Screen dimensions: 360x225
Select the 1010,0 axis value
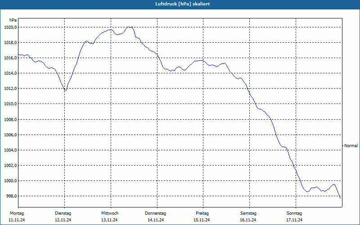10,104
